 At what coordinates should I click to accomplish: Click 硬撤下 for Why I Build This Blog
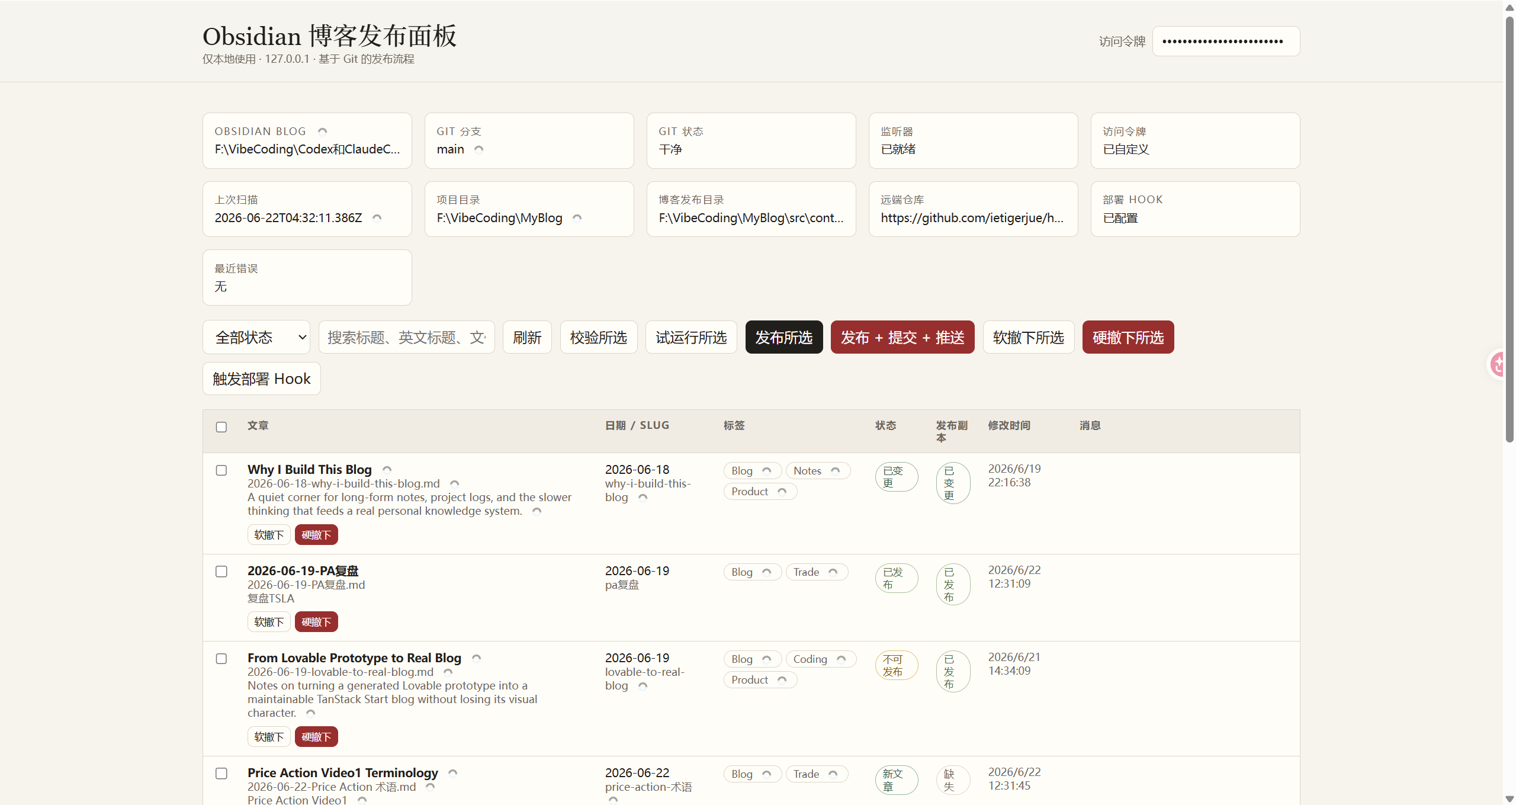(316, 535)
